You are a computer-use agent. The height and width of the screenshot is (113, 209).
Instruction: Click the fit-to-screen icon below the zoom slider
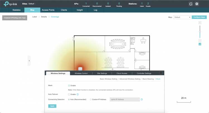200,44
